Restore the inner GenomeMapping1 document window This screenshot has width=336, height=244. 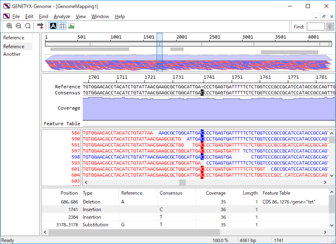coord(324,17)
